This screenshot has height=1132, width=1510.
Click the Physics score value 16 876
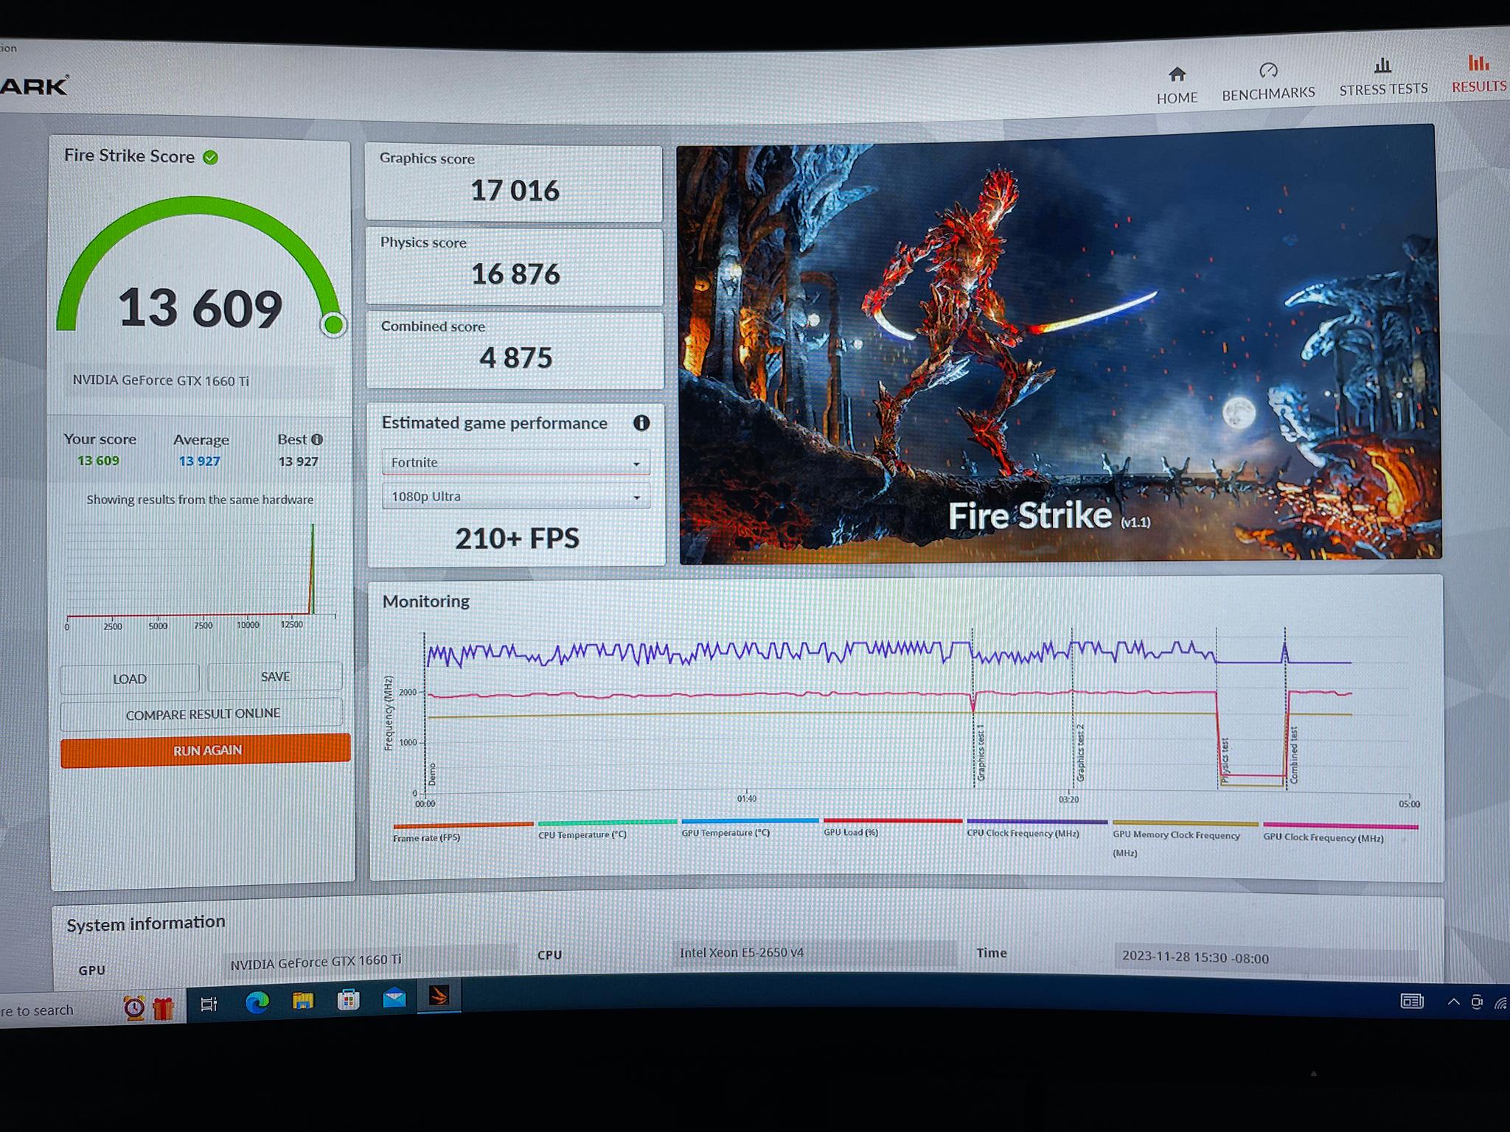[x=515, y=274]
